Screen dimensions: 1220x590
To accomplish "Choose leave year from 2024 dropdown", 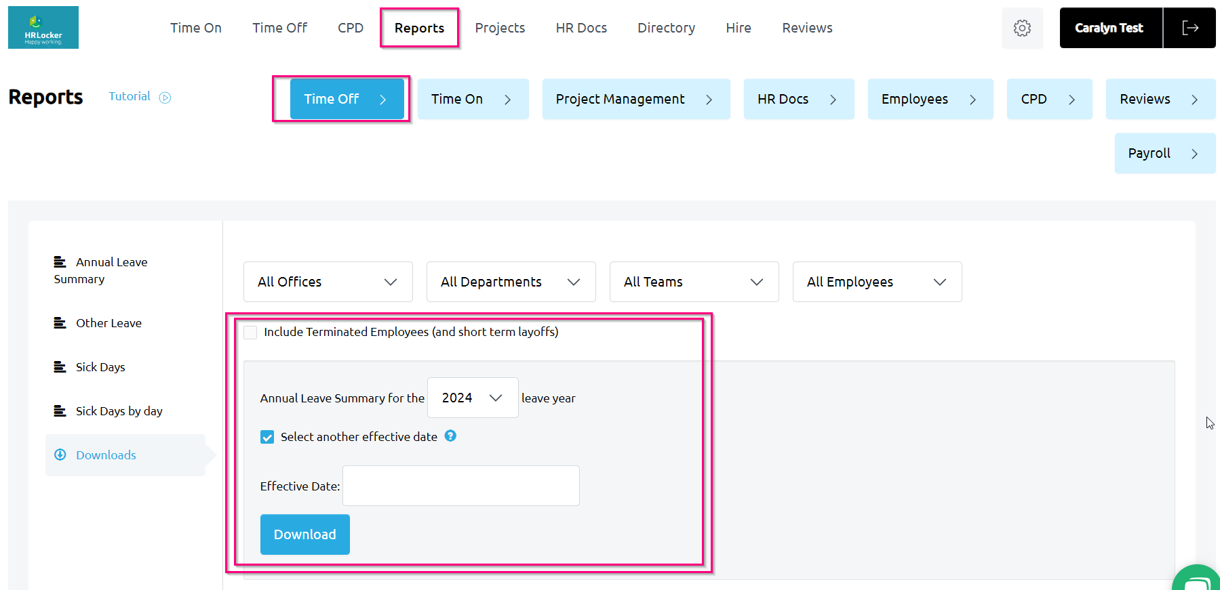I will [472, 398].
